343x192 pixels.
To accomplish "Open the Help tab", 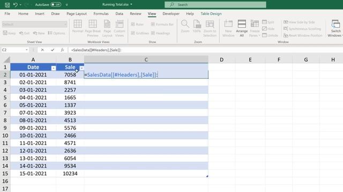I will (190, 13).
